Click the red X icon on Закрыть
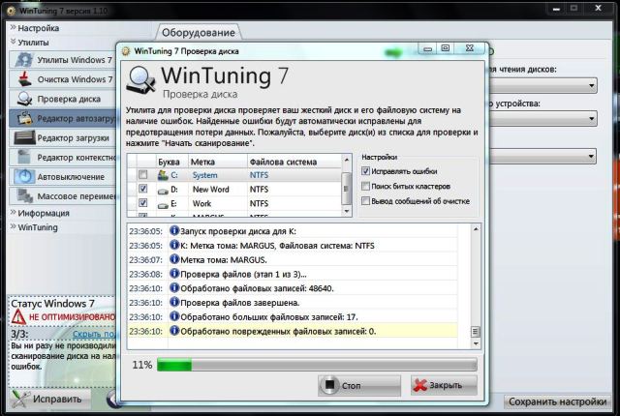620x416 pixels. point(419,385)
